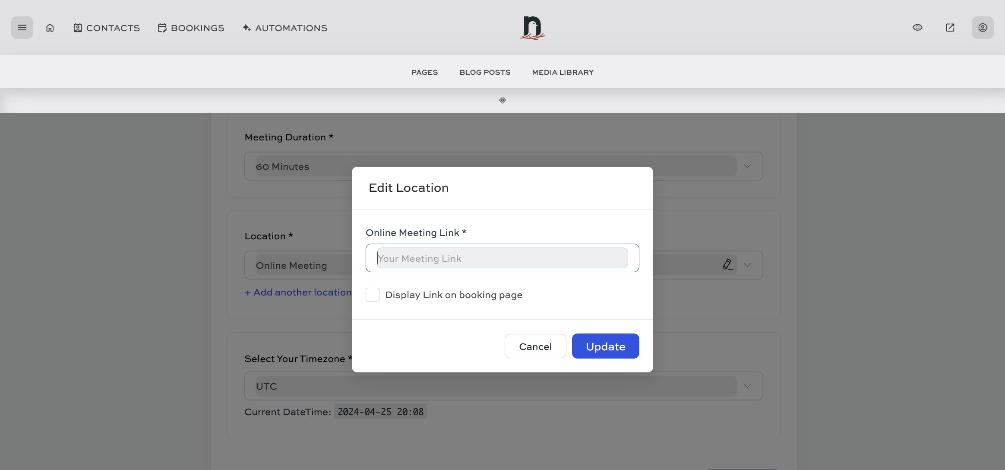Click the pencil edit icon on location field
Viewport: 1005px width, 470px height.
[x=727, y=264]
